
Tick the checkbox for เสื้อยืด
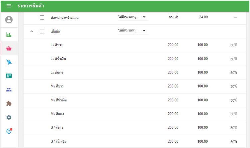42,31
